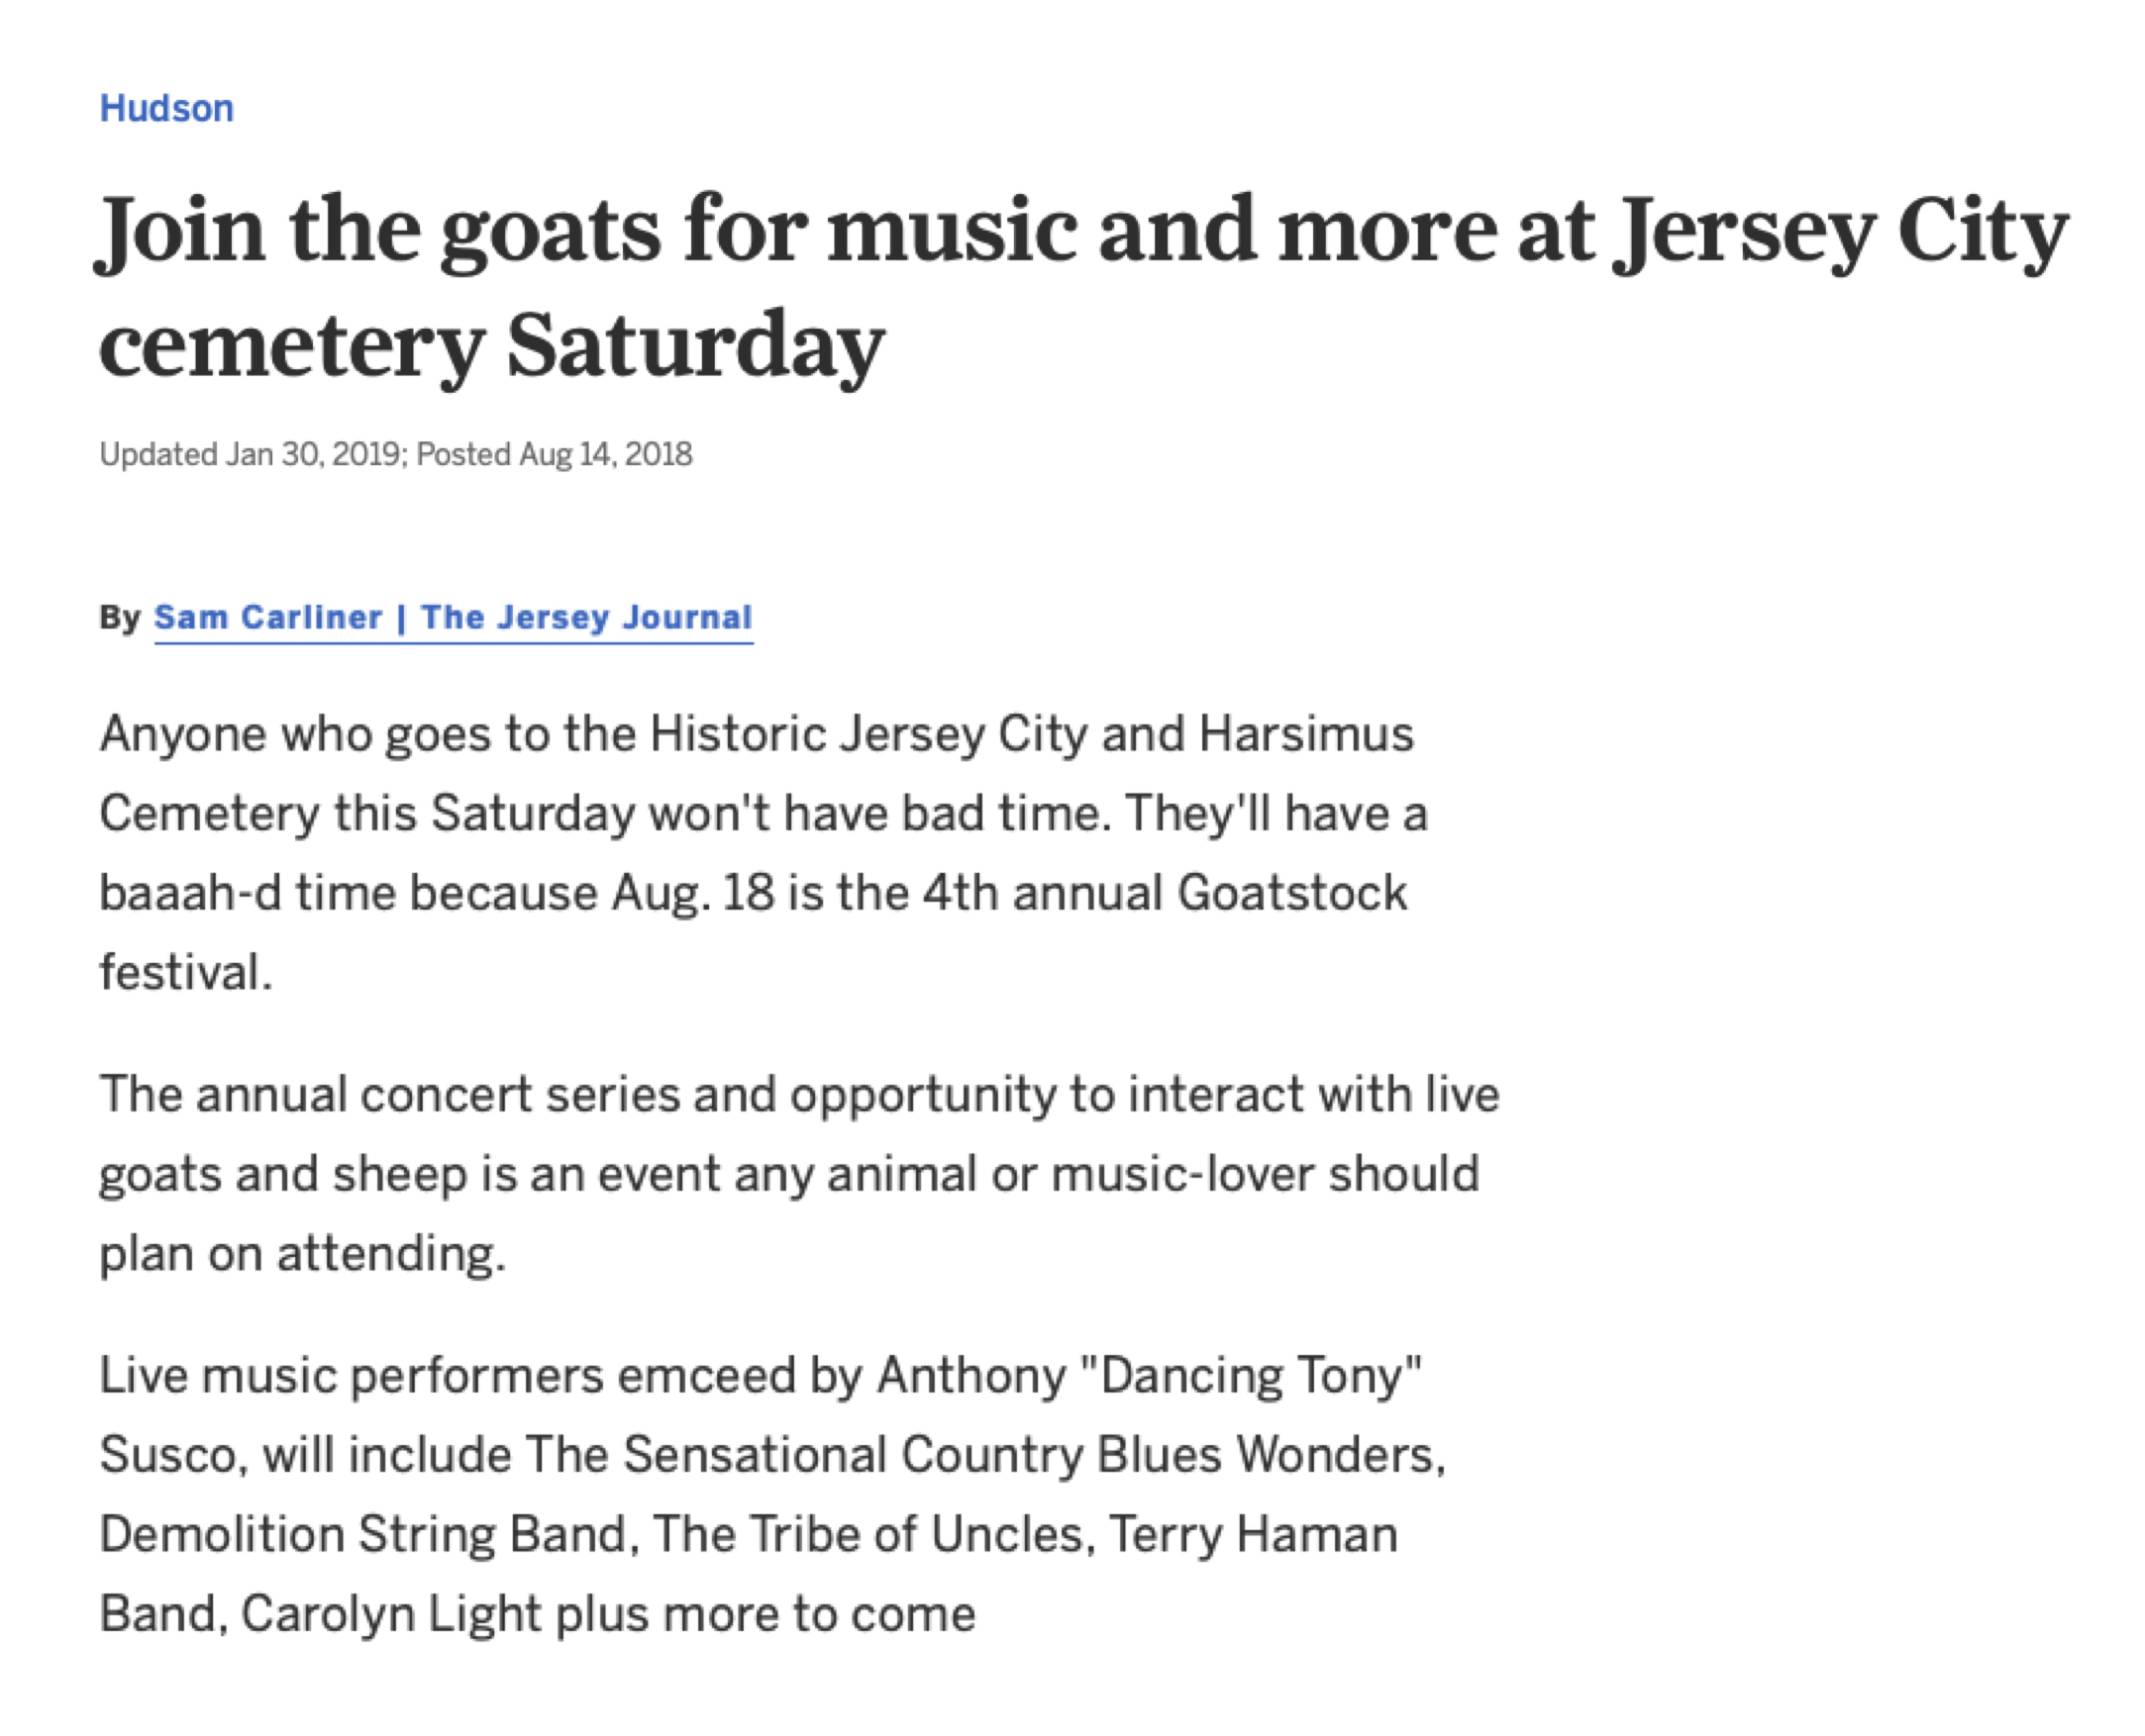
Task: Click 'plan on attending.' text
Action: [302, 1254]
